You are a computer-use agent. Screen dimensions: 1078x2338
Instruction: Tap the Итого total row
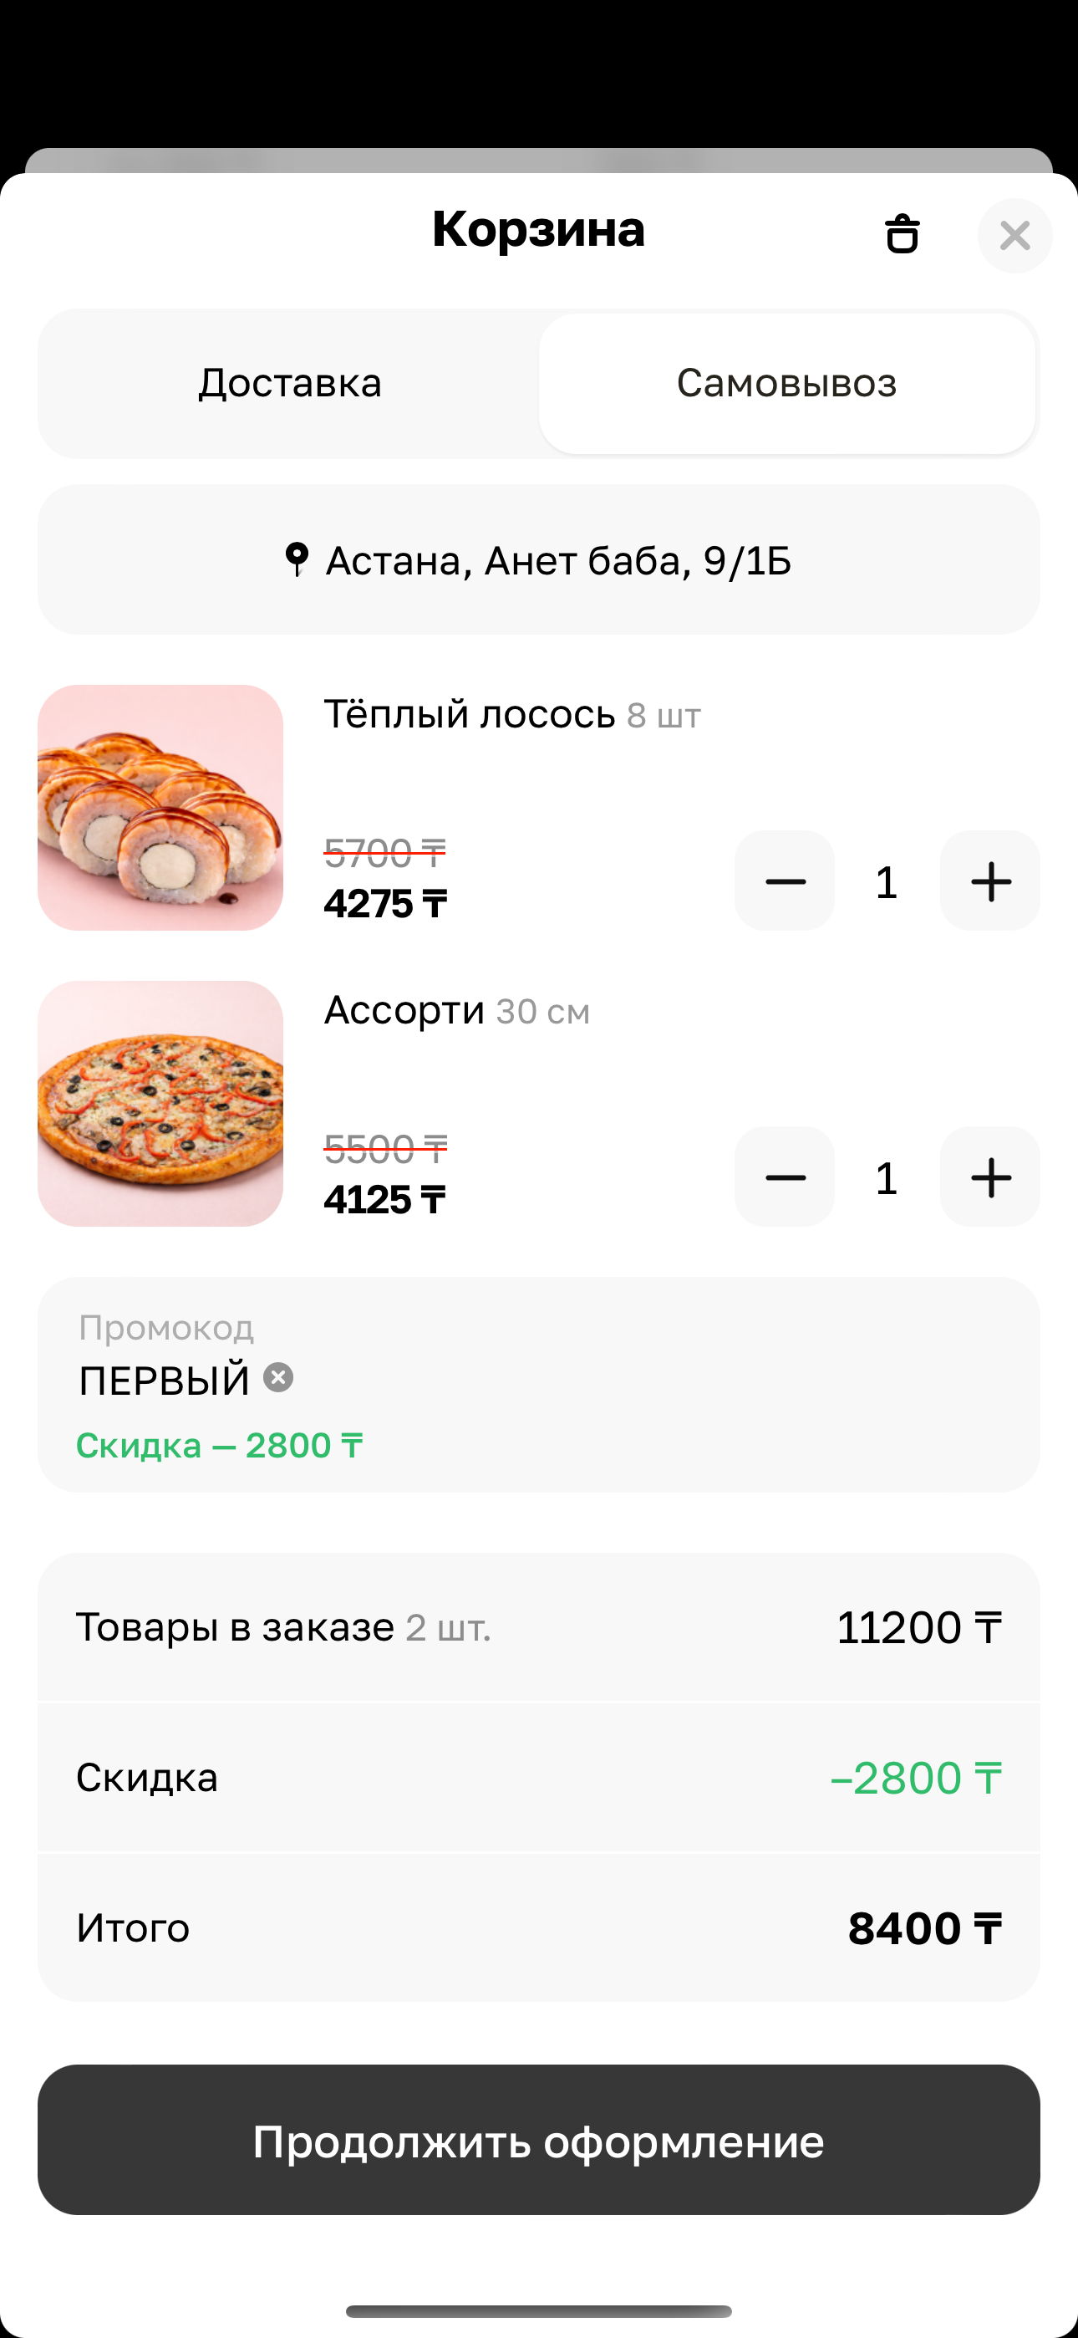(x=539, y=1927)
